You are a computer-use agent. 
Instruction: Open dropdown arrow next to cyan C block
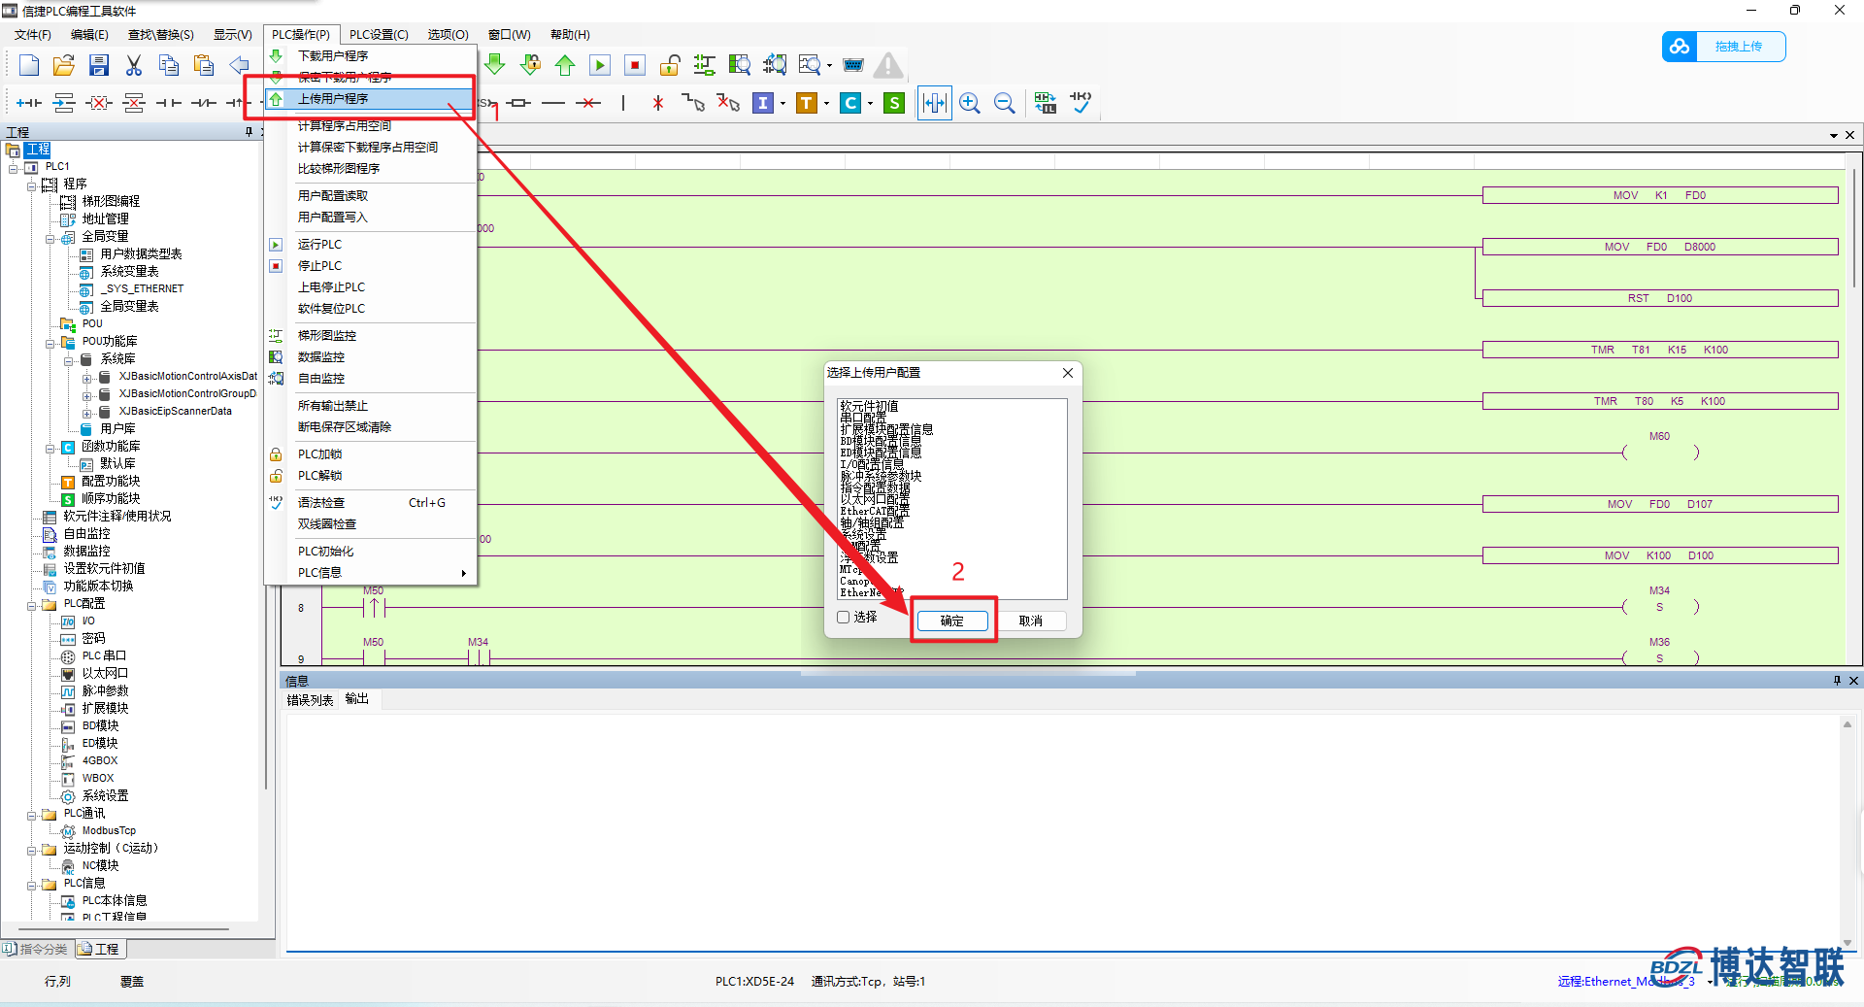click(x=870, y=103)
